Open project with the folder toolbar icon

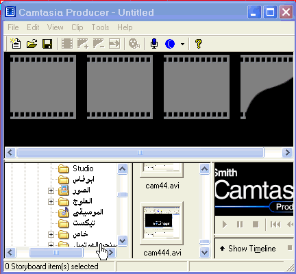tap(32, 43)
